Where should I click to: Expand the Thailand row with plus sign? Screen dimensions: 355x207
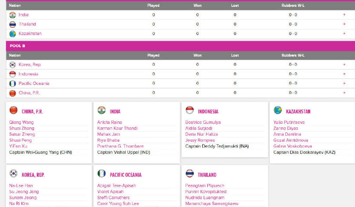344,24
